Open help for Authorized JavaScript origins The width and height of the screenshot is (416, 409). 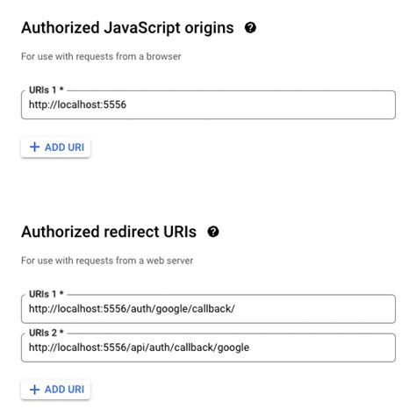click(250, 28)
